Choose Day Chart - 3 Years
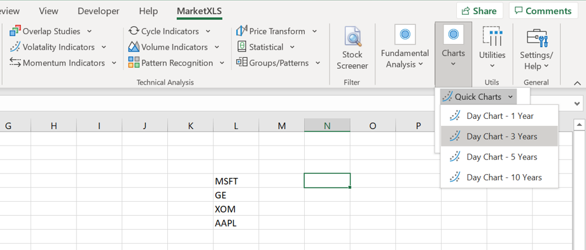Viewport: 586px width, 250px height. [x=499, y=136]
